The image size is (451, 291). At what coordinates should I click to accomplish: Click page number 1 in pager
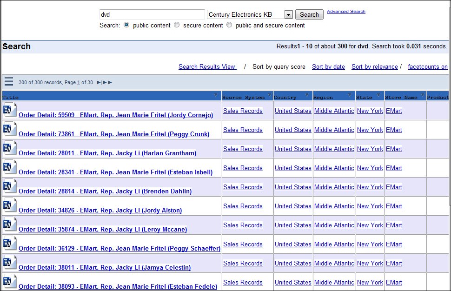(x=79, y=83)
